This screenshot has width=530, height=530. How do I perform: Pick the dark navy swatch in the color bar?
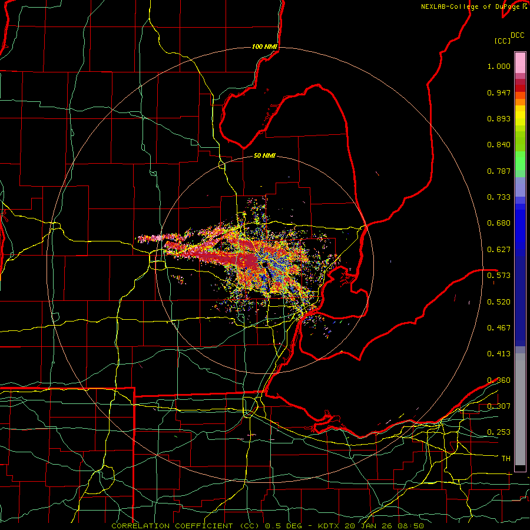[x=520, y=301]
